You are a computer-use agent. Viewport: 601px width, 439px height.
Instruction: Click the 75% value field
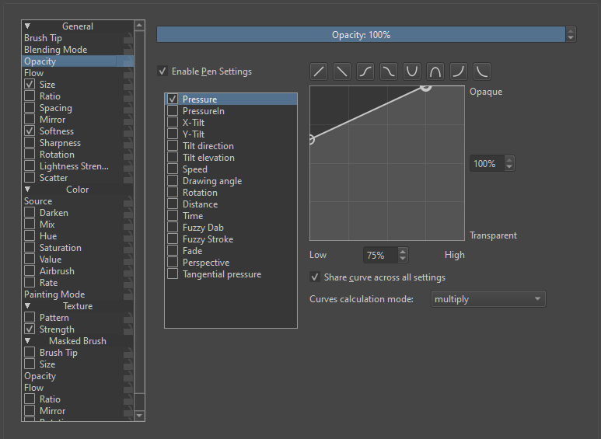tap(381, 255)
